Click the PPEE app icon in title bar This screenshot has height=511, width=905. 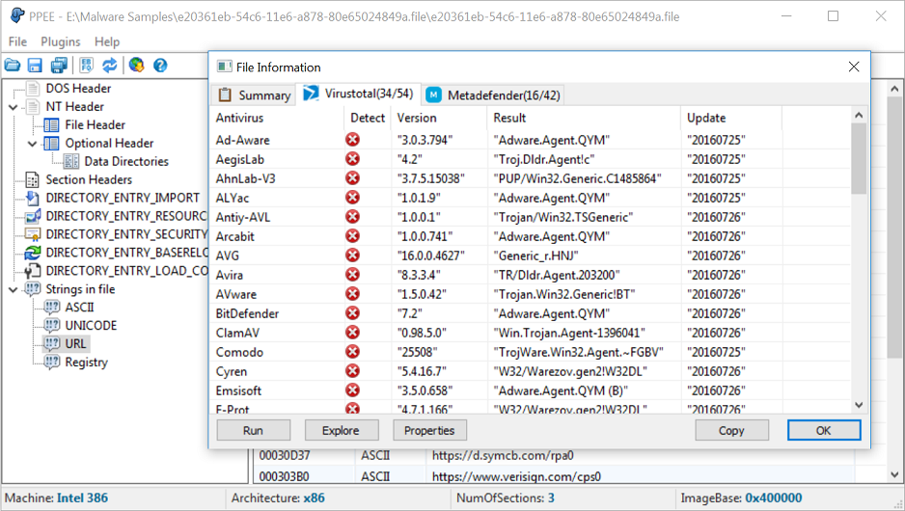point(17,15)
